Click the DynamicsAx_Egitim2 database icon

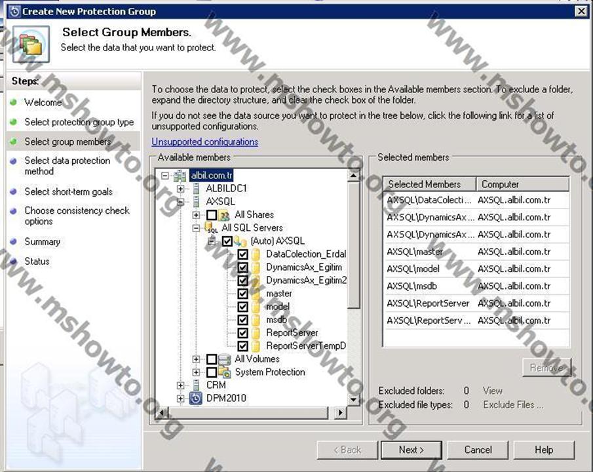point(256,281)
